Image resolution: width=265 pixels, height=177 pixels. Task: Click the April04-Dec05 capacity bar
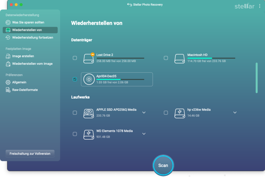(120, 79)
